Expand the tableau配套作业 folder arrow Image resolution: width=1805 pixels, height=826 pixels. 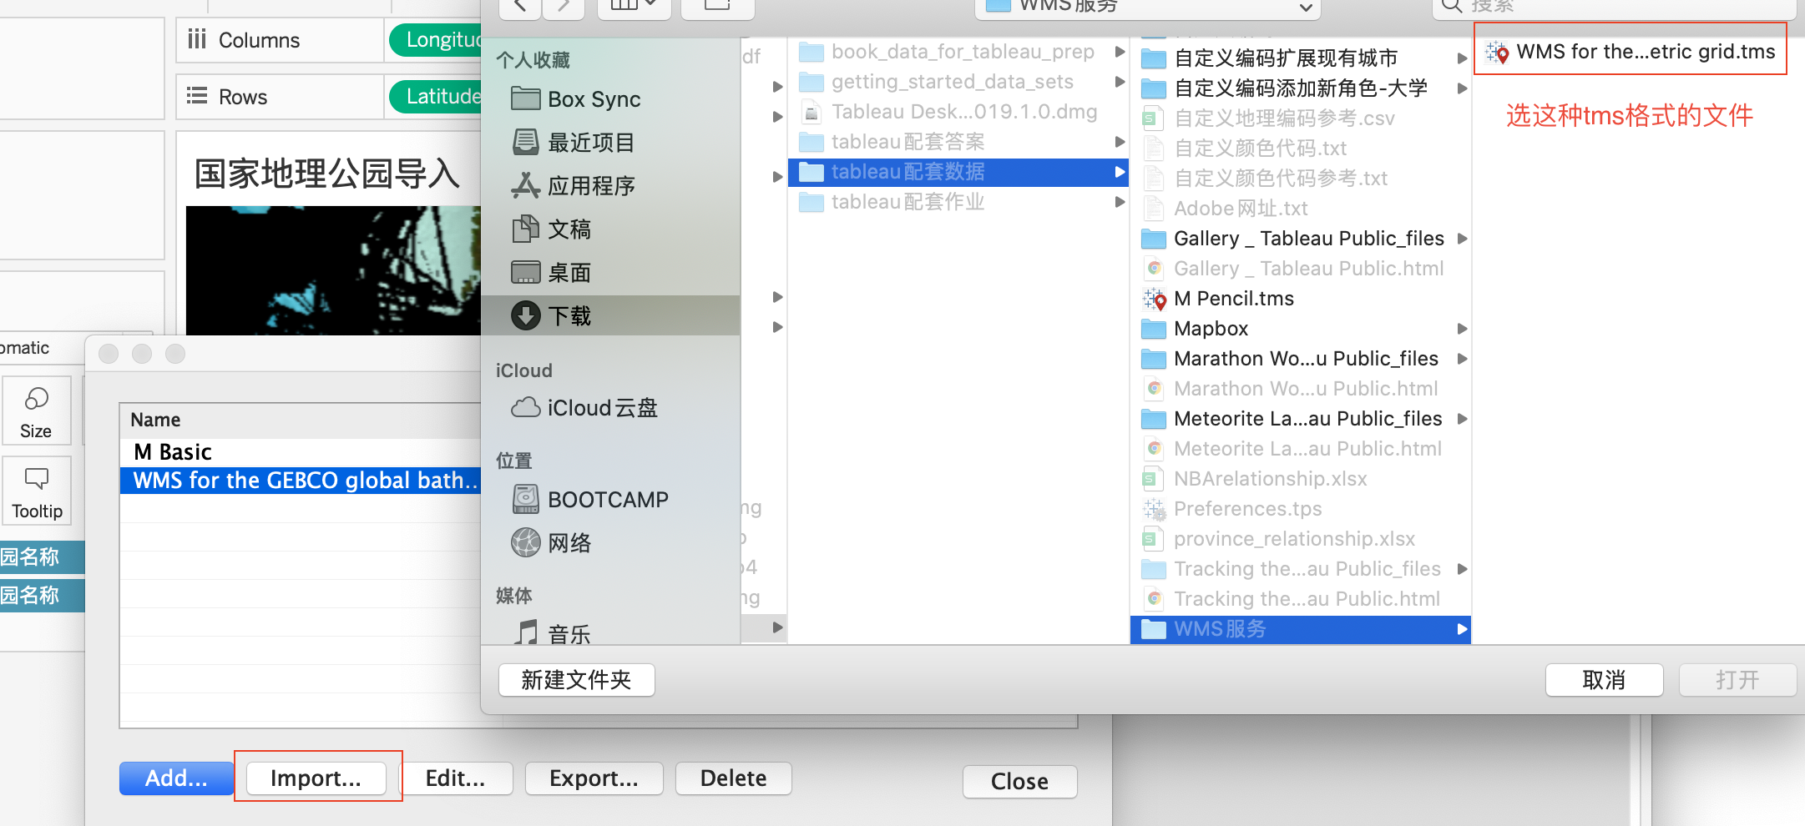(1120, 202)
